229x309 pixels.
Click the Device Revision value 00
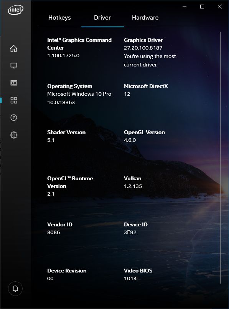tap(50, 279)
